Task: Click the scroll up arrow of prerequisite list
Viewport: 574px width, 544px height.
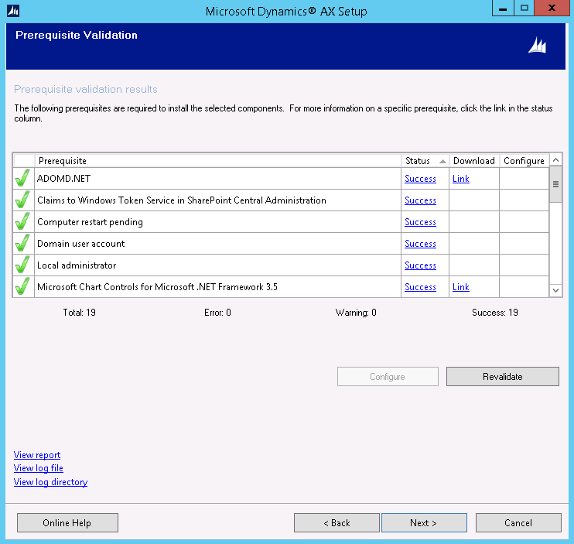Action: tap(555, 160)
